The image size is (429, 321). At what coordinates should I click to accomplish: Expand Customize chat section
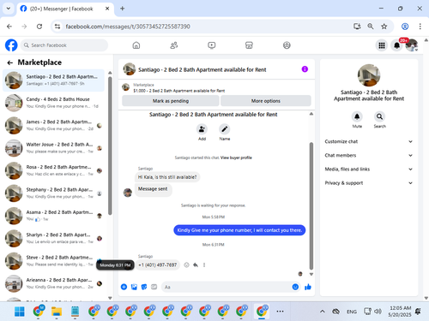click(369, 141)
